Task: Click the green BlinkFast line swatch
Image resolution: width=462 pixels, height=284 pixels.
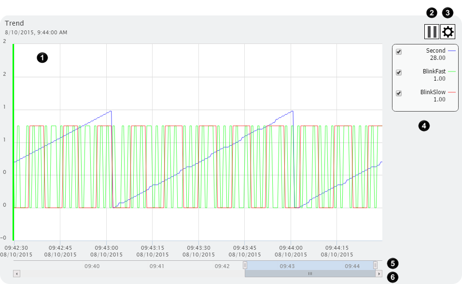Action: click(x=452, y=71)
